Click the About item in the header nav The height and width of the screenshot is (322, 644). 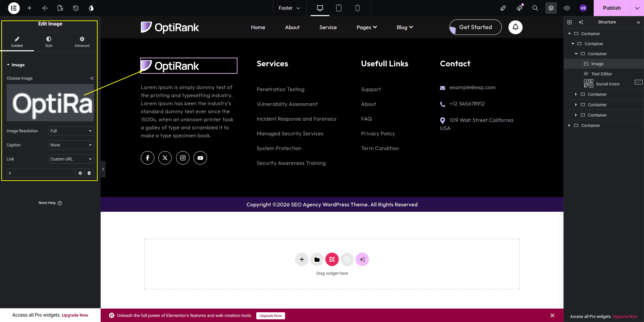pyautogui.click(x=292, y=27)
